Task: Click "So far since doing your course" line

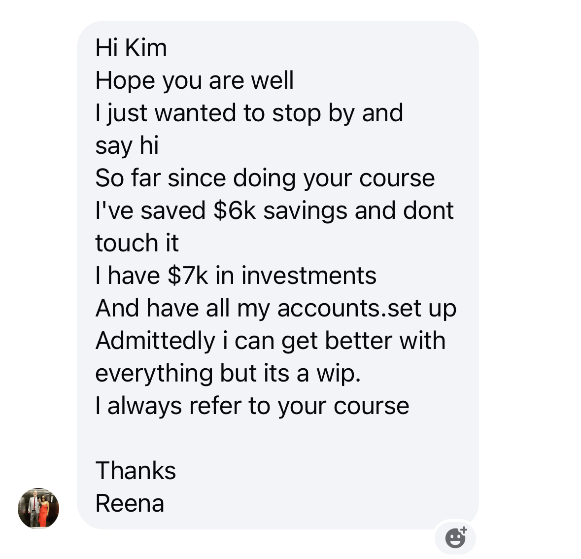Action: (x=265, y=178)
